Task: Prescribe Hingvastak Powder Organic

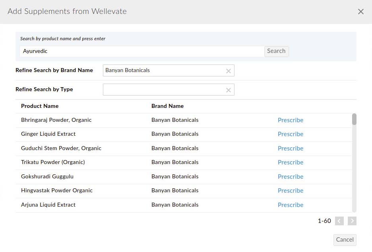Action: pyautogui.click(x=291, y=190)
